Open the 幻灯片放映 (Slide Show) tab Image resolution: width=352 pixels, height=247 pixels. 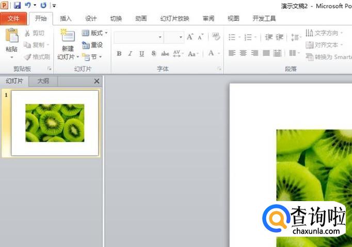[x=174, y=19]
